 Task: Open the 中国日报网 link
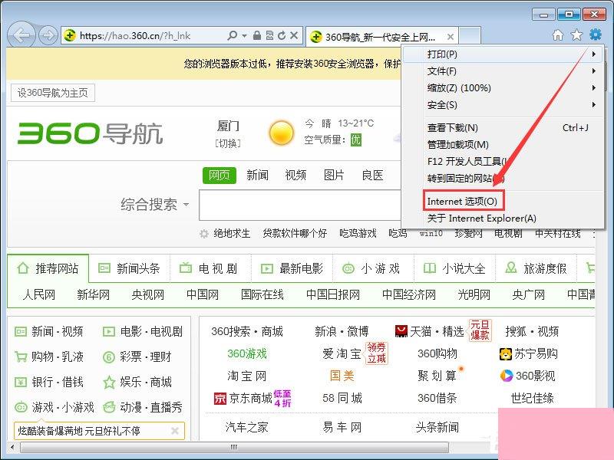[333, 294]
